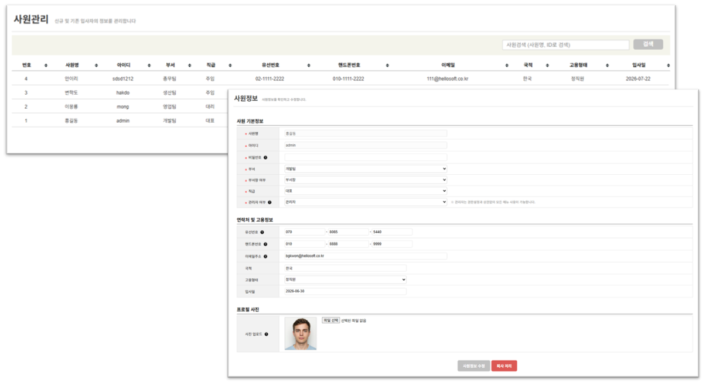Screen dimensions: 706x383
Task: Click the red 퇴사 처리 button
Action: pos(504,366)
